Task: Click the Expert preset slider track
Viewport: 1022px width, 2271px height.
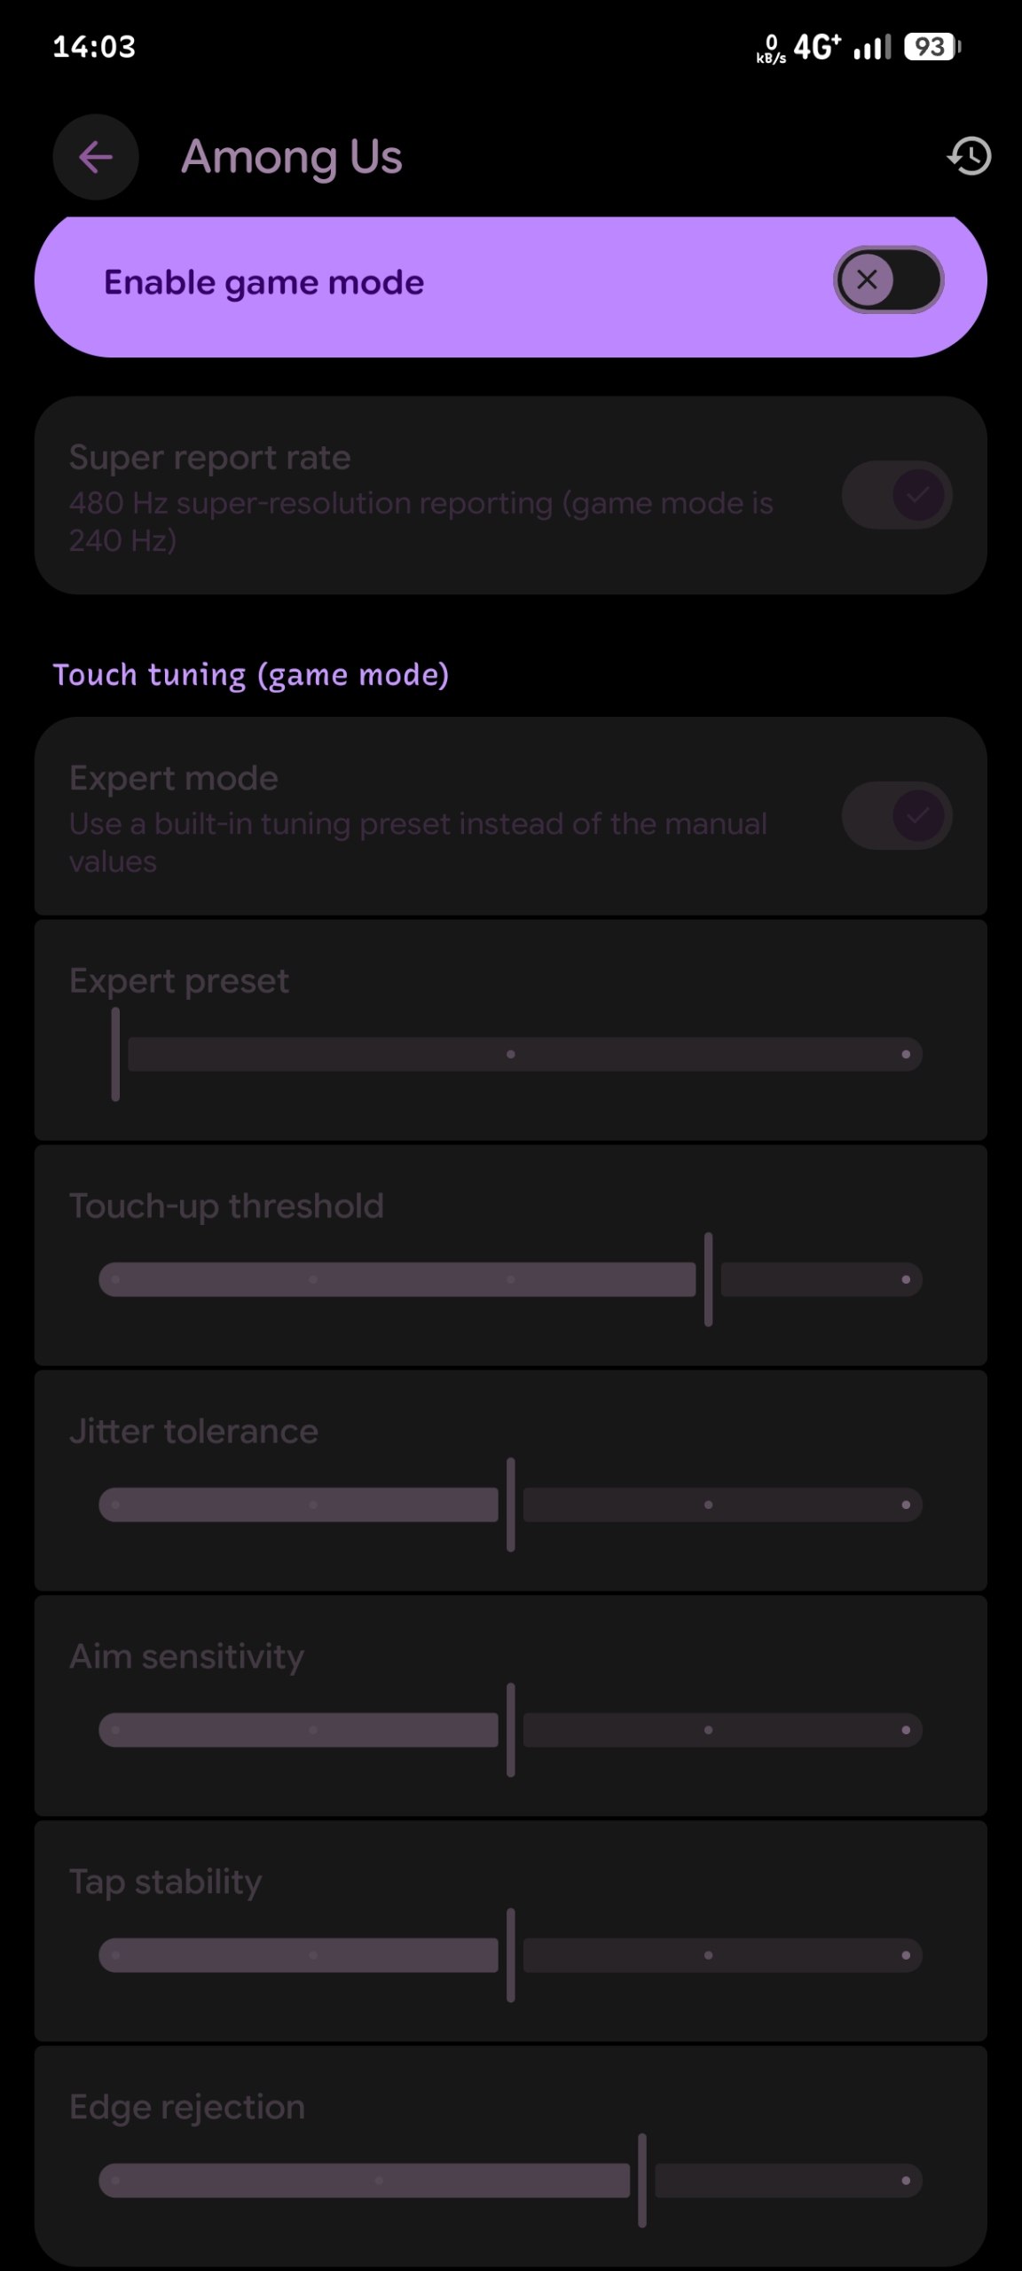Action: 511,1054
